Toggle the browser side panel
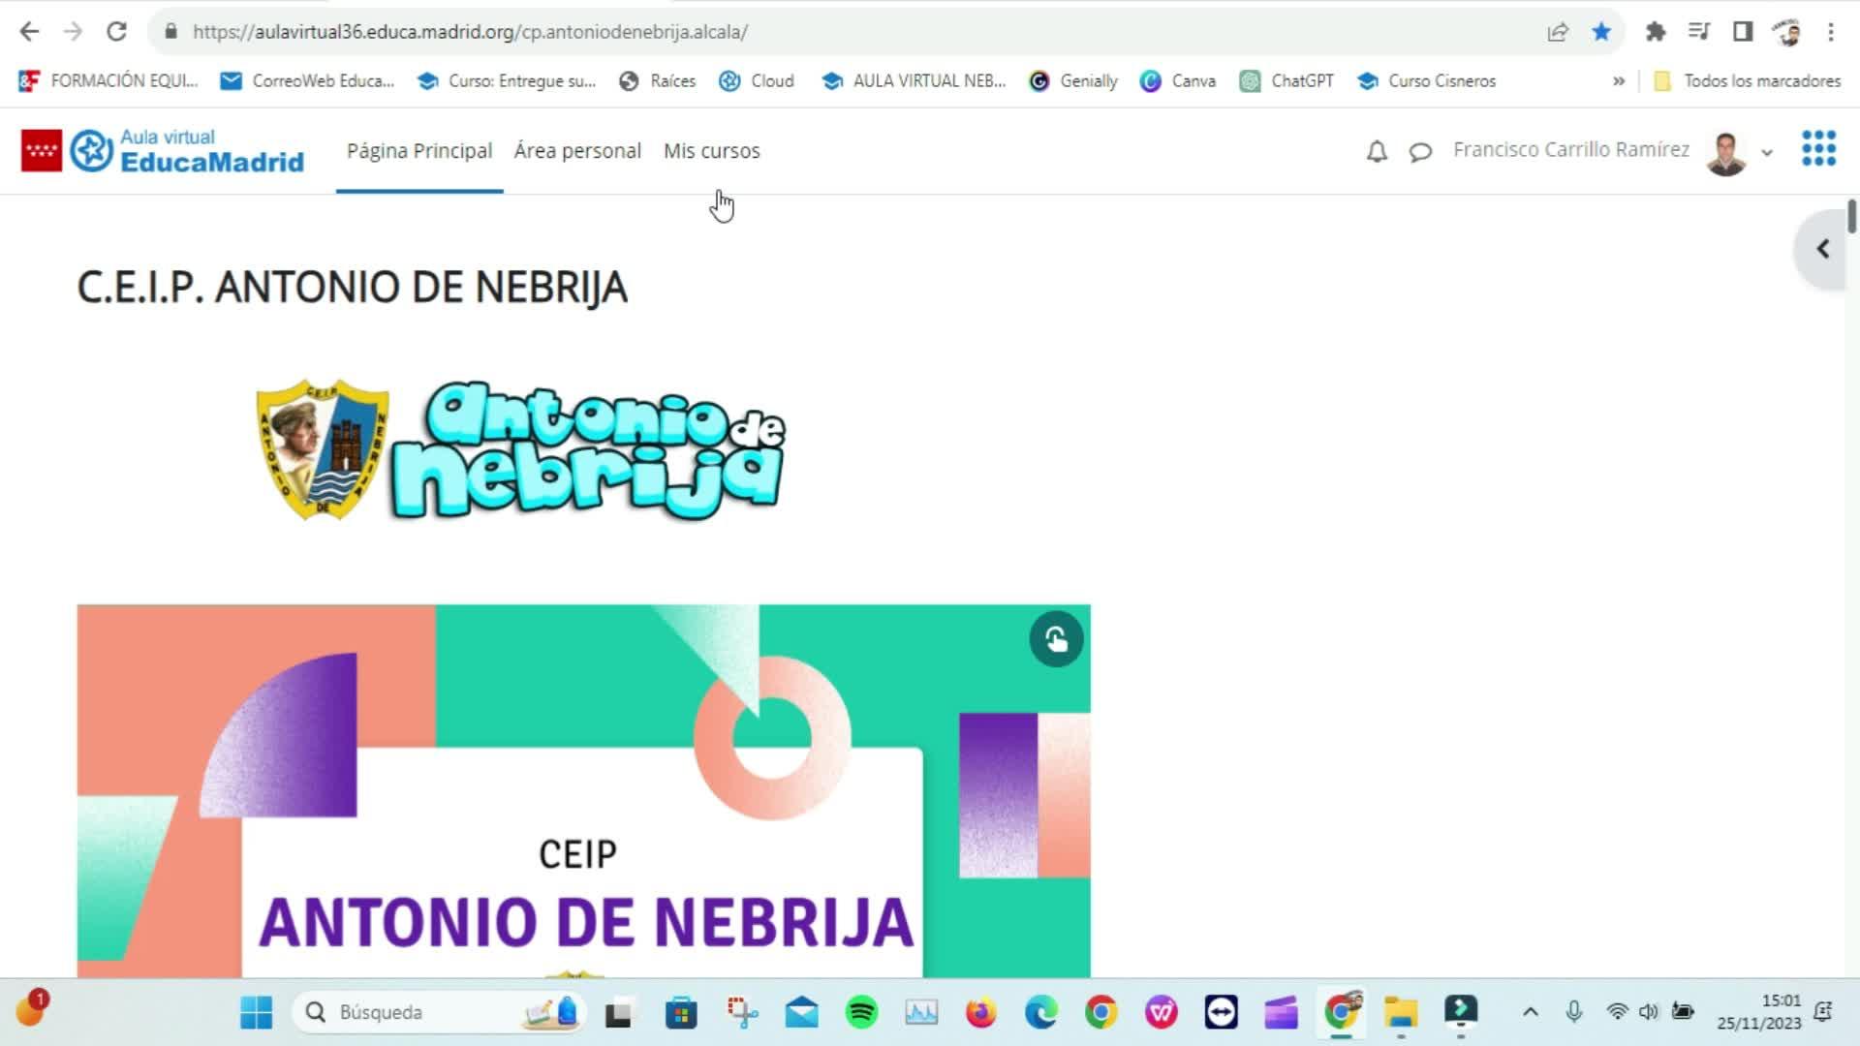 point(1743,32)
